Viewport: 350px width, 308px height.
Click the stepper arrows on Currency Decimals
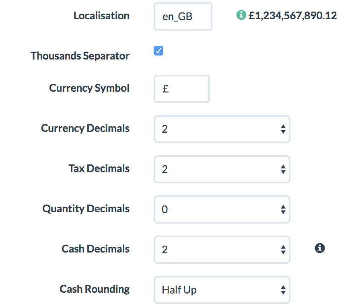click(x=283, y=129)
